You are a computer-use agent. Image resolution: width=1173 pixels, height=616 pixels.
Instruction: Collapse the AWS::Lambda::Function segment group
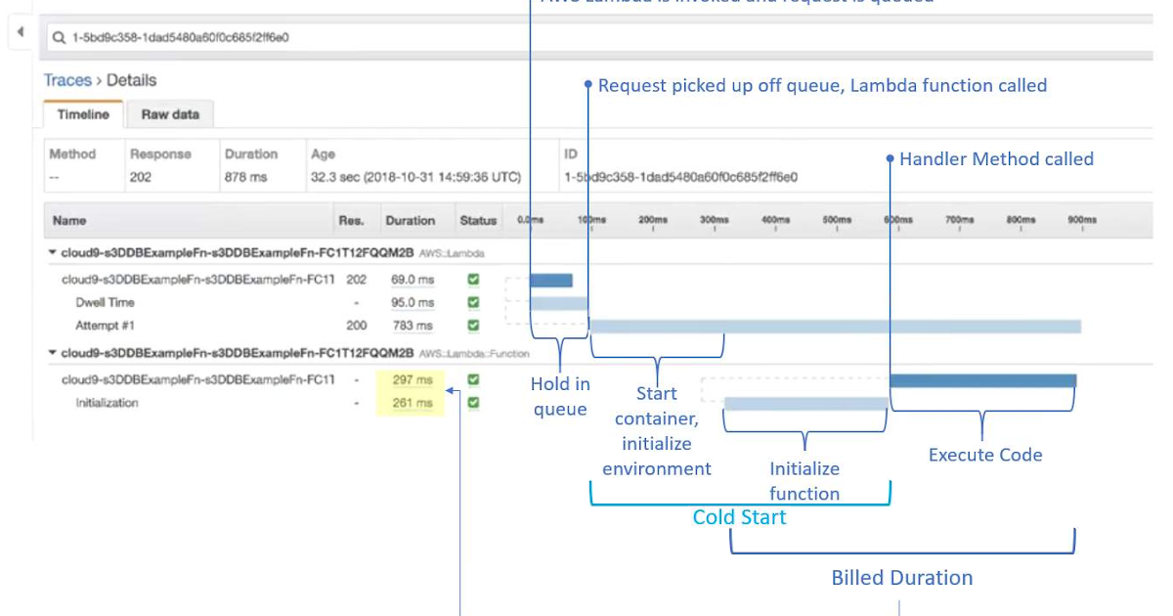pos(51,350)
